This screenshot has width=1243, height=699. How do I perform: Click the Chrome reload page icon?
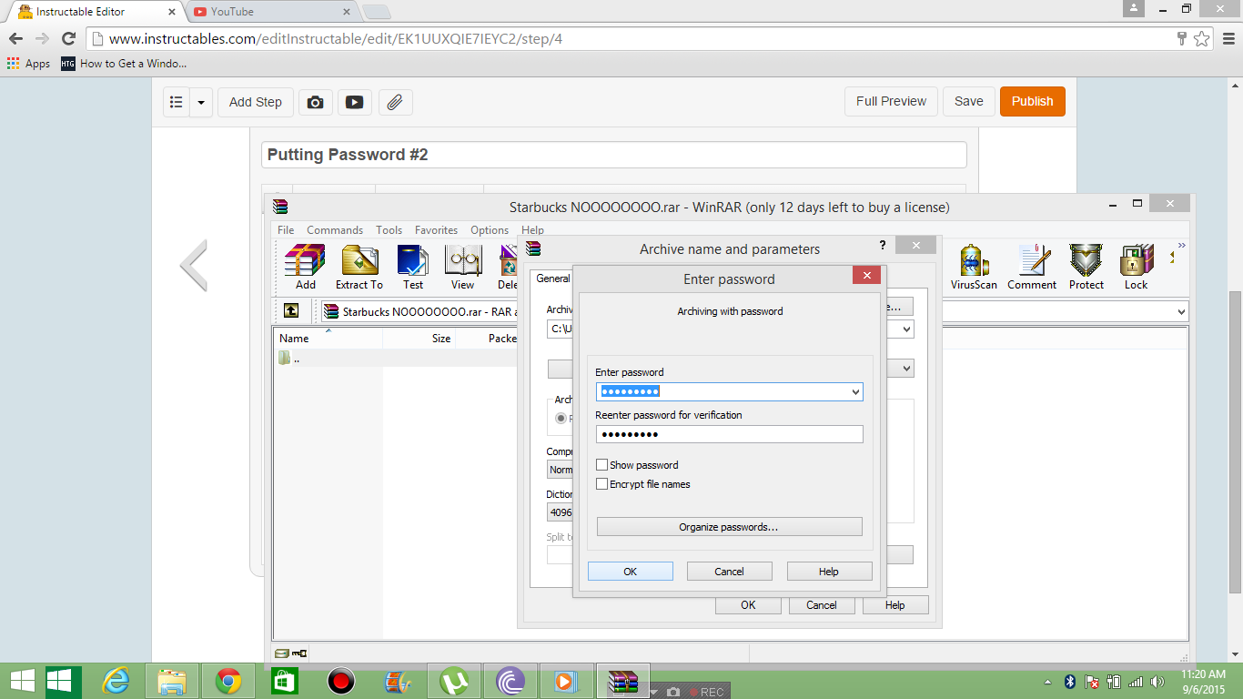tap(68, 38)
